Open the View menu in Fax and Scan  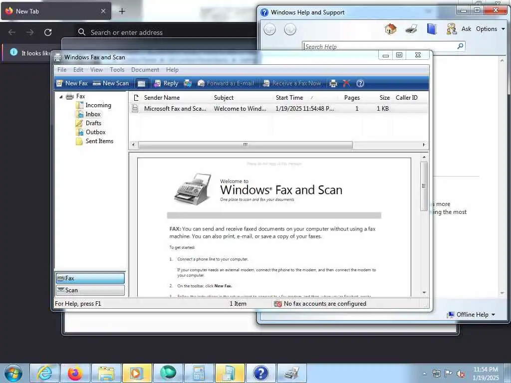pyautogui.click(x=96, y=70)
